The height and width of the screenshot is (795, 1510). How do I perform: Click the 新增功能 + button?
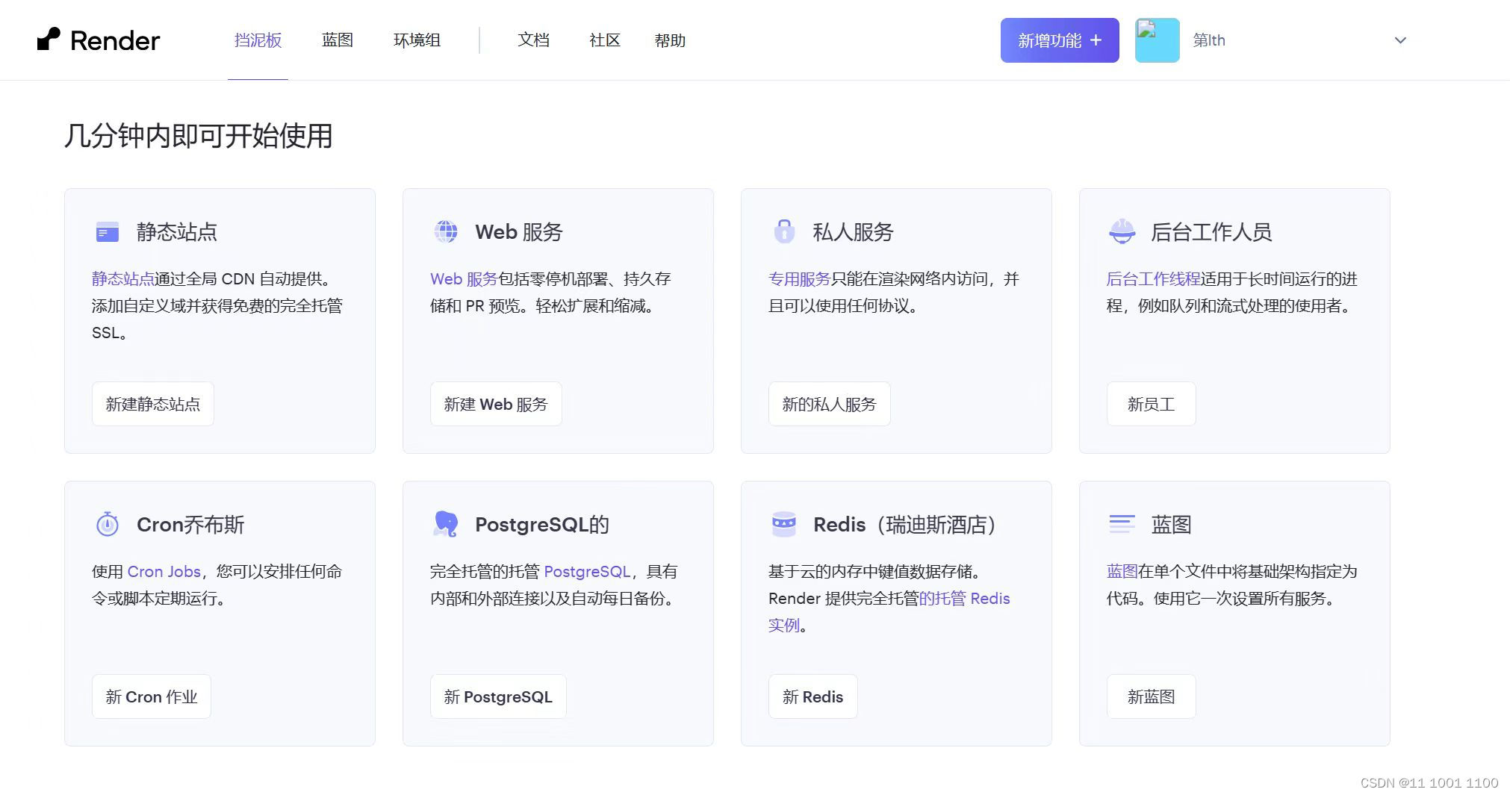[x=1060, y=40]
